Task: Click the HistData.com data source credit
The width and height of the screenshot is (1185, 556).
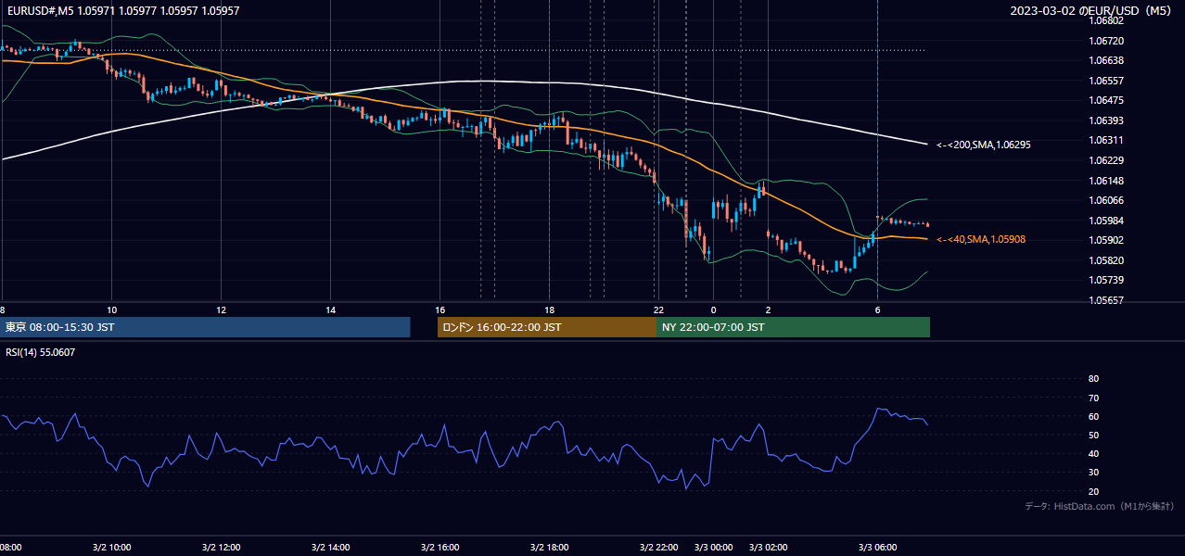Action: point(1099,506)
